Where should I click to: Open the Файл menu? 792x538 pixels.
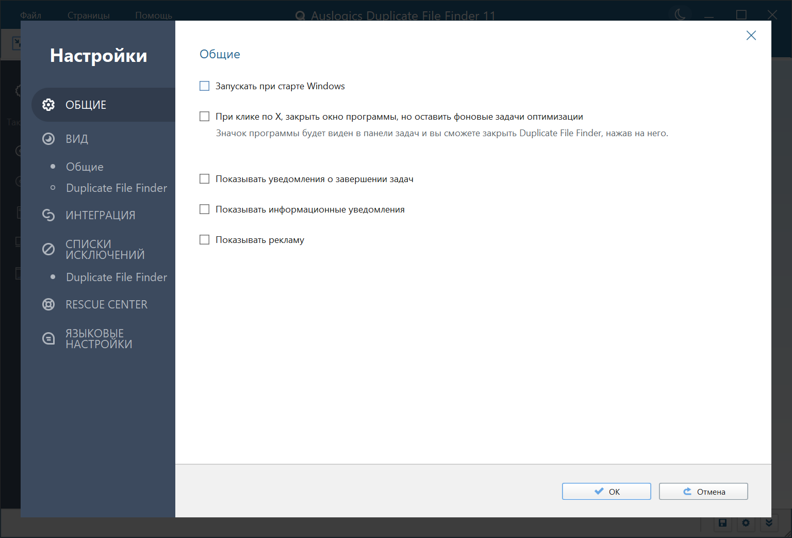pos(30,15)
